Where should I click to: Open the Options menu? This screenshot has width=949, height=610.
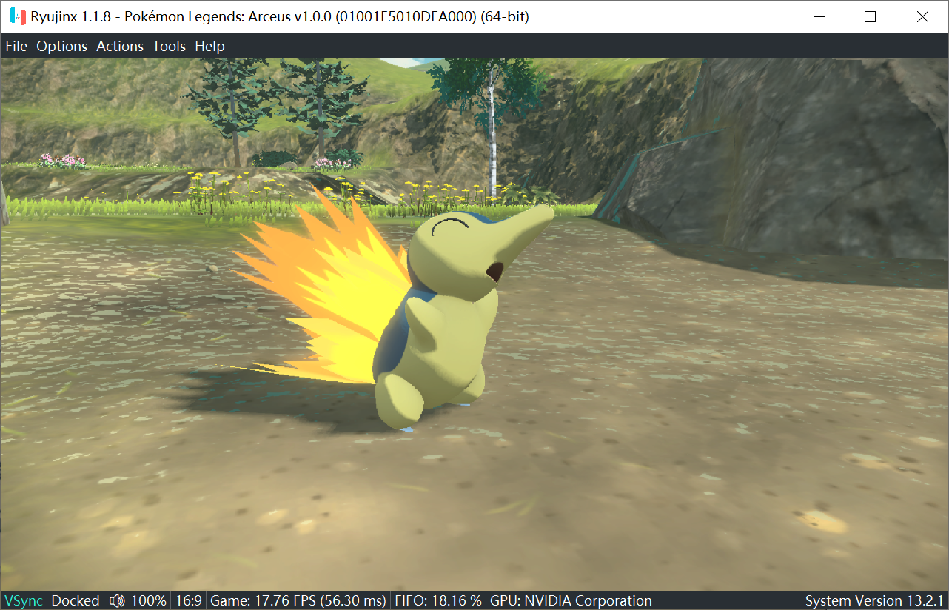click(62, 46)
